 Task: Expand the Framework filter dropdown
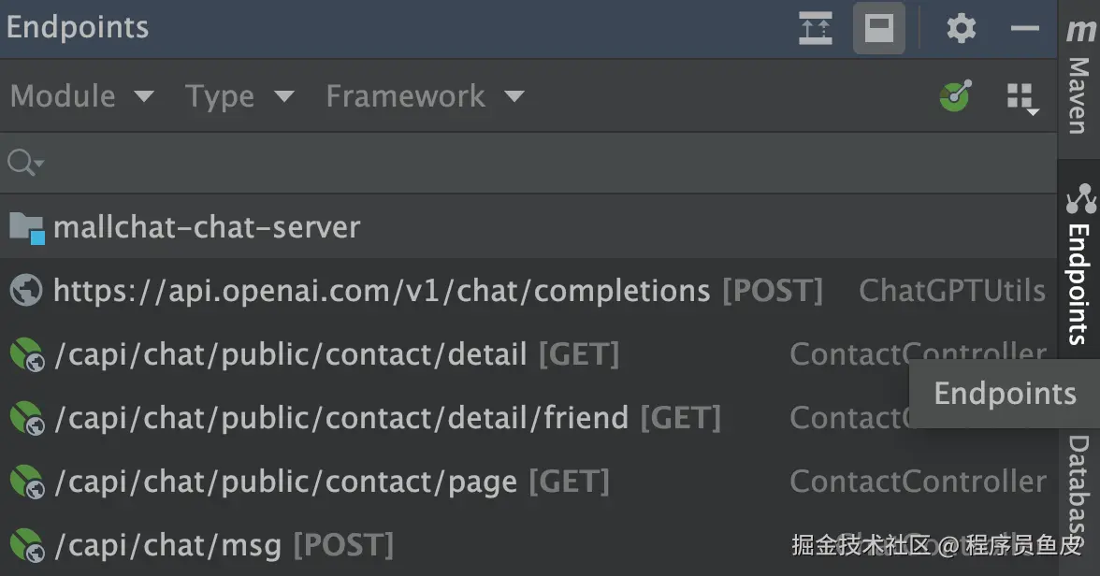424,96
